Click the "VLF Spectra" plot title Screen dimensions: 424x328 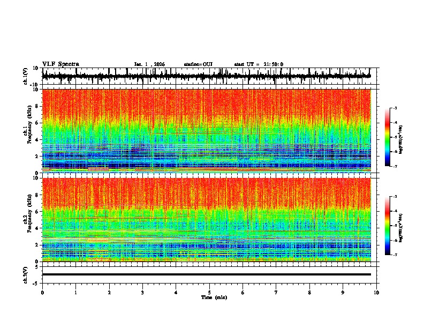click(60, 64)
